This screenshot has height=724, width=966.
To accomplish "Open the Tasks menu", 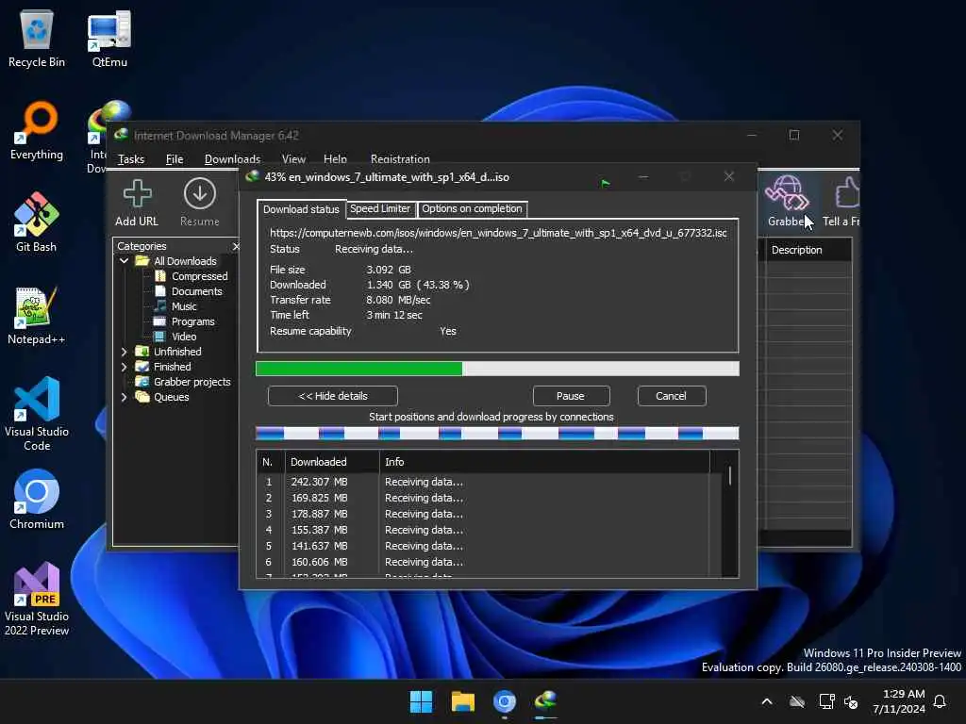I will click(130, 158).
